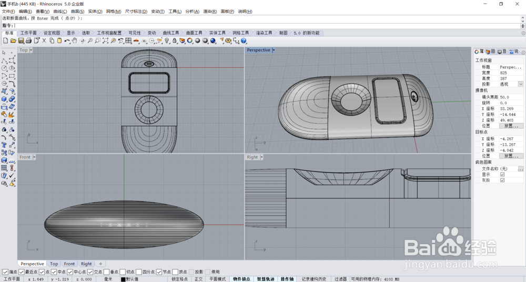Viewport: 526px width, 282px height.
Task: Open the 曲面(S) menu
Action: pos(78,11)
